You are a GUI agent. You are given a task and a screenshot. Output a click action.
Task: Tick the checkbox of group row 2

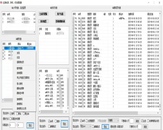[3, 51]
